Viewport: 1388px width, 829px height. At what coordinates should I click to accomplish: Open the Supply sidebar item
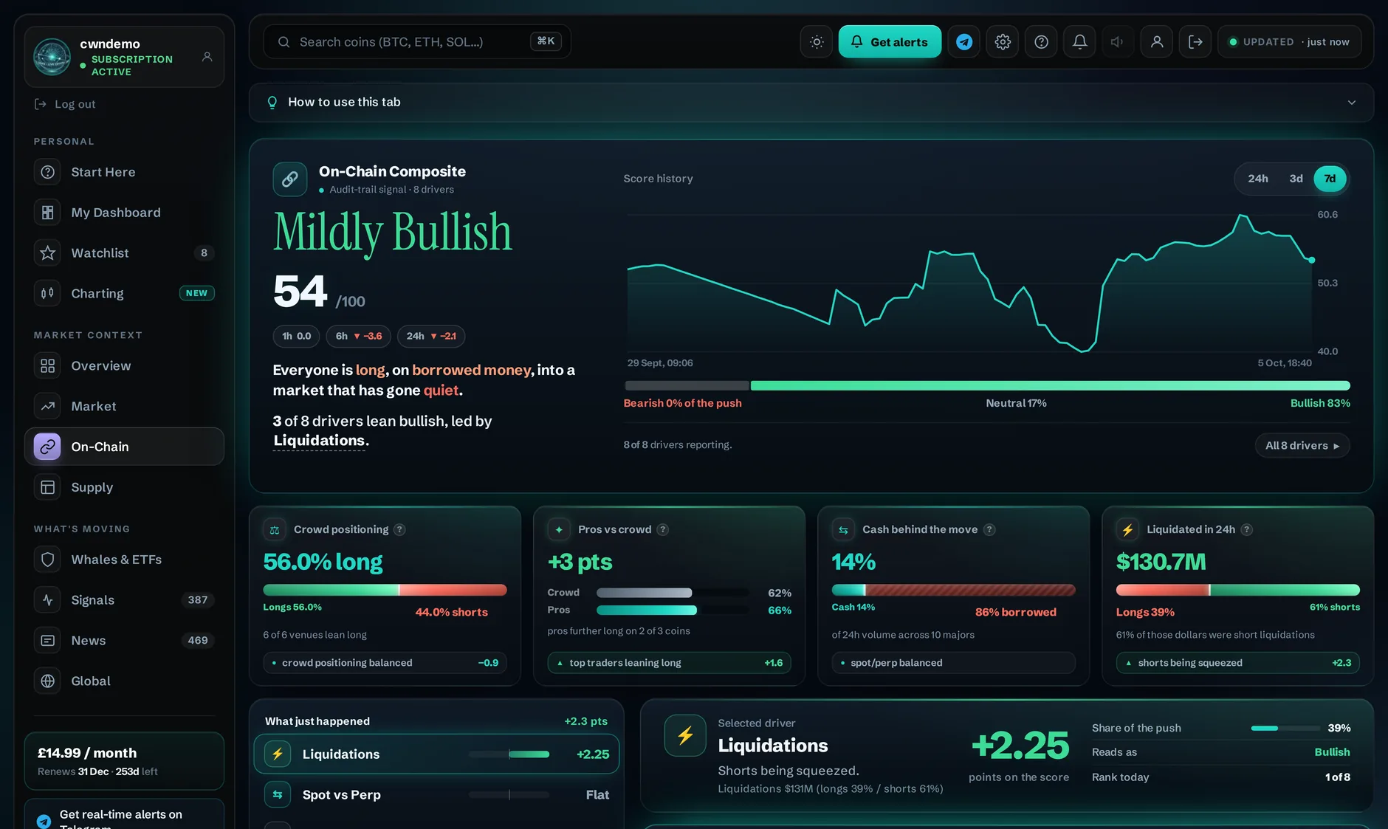click(124, 487)
